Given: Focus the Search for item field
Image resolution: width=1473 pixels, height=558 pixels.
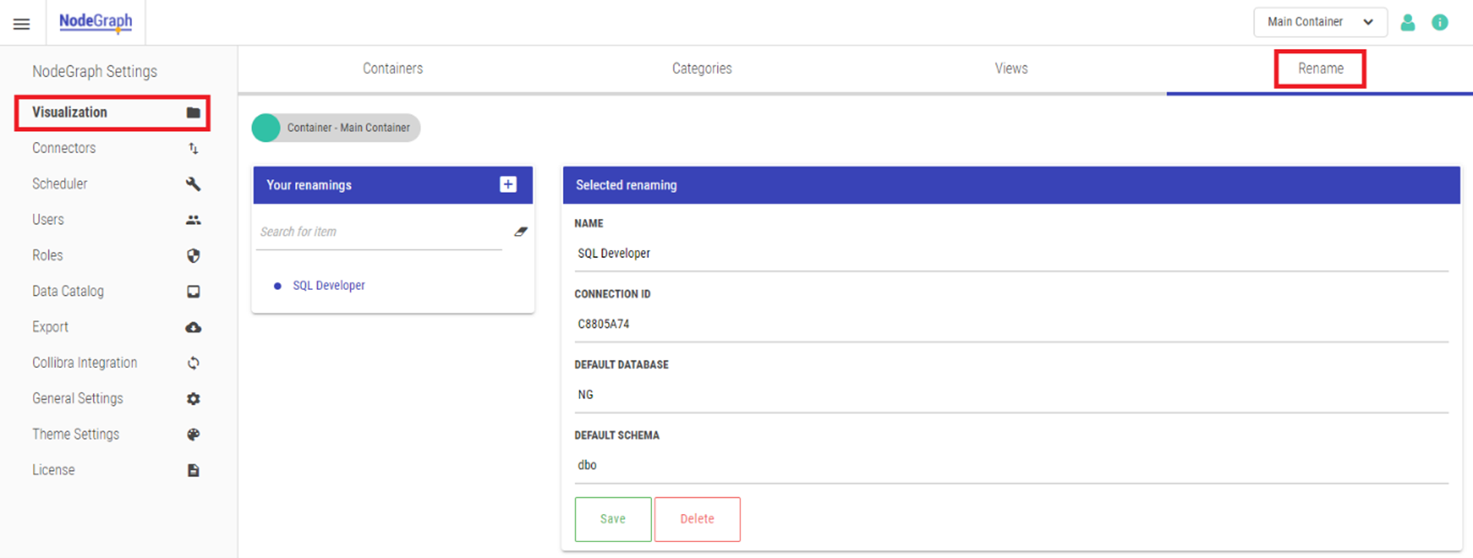Looking at the screenshot, I should click(379, 232).
